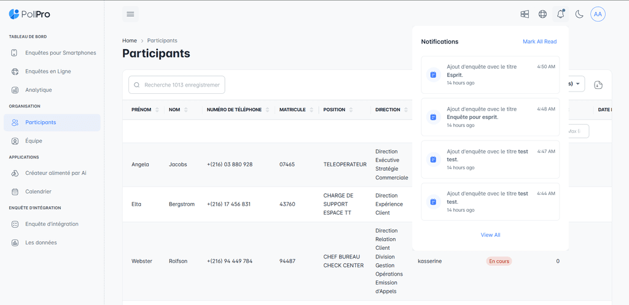Click the hamburger menu toggle button
The height and width of the screenshot is (305, 629).
pyautogui.click(x=130, y=14)
